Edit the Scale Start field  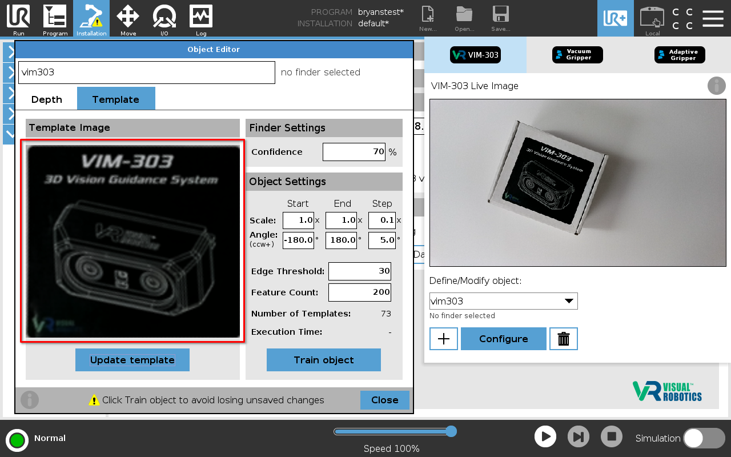[x=298, y=221]
